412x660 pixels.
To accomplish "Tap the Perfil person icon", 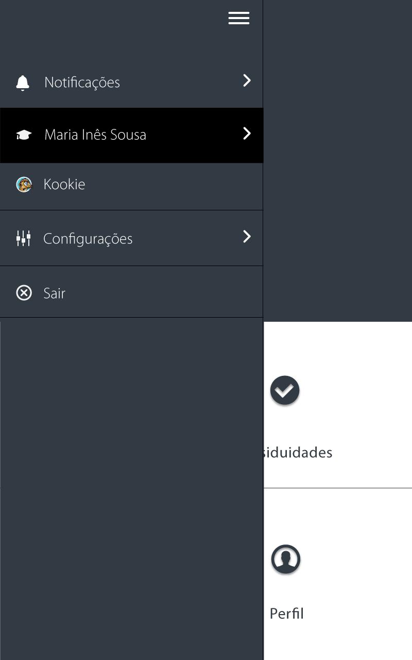I will [x=286, y=559].
